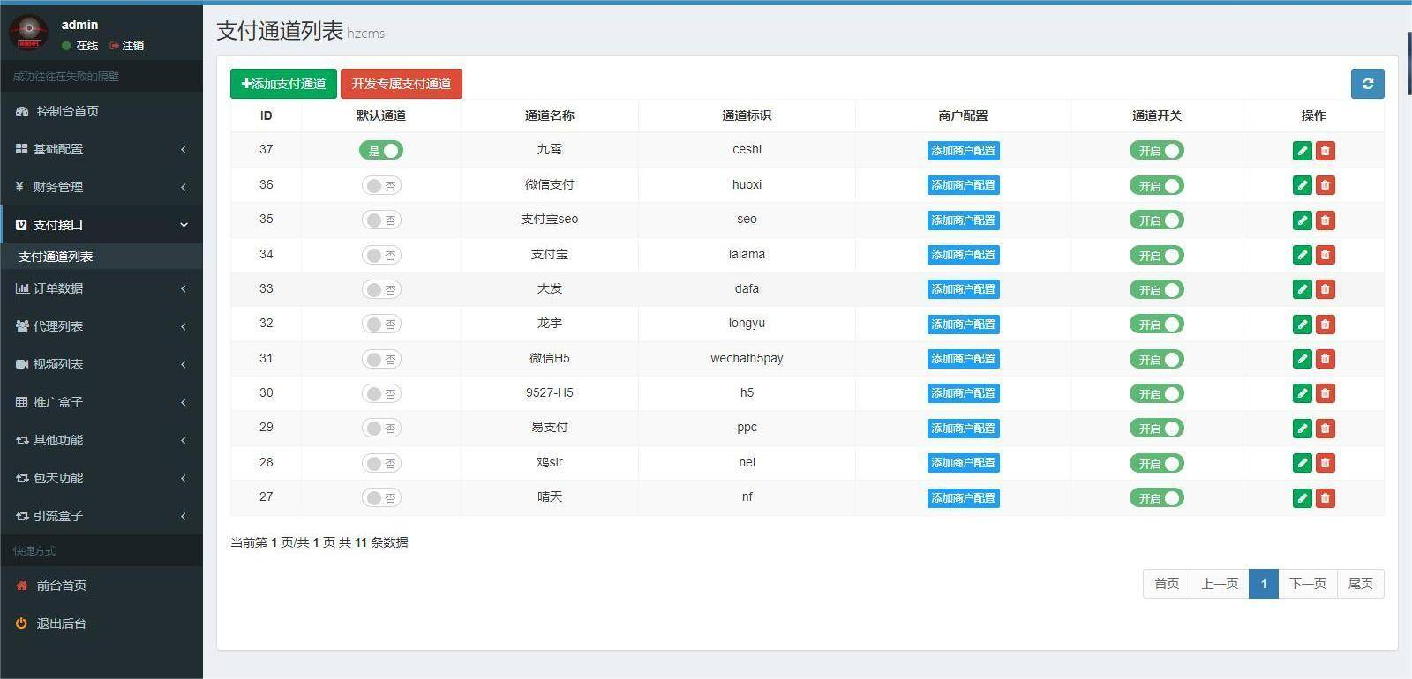Edit the 微信支付 channel row
Viewport: 1412px width, 679px height.
pos(1302,185)
